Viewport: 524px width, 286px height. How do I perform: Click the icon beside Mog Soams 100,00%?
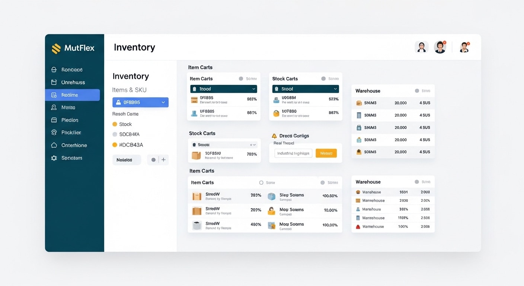[x=272, y=225]
